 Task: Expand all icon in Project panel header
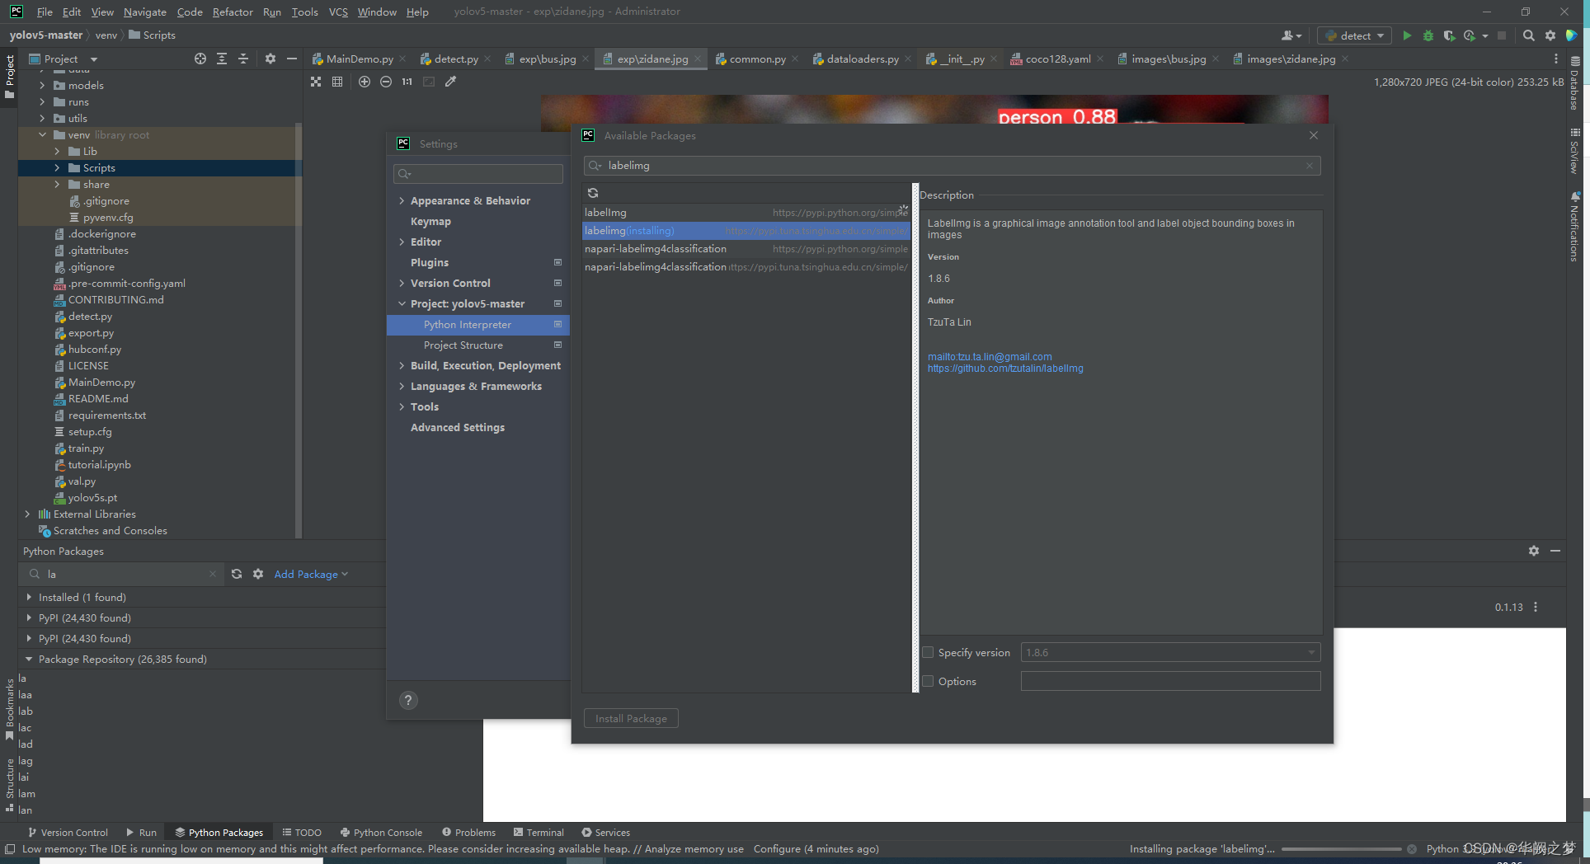(222, 59)
